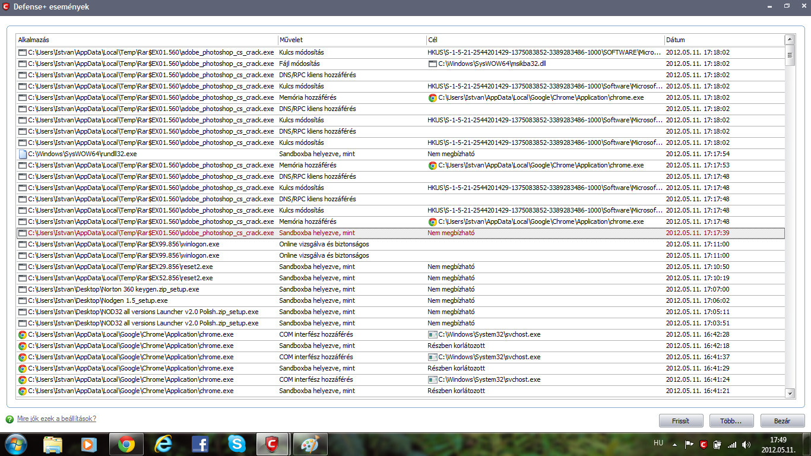
Task: Sort by the Művelet column header
Action: coord(351,40)
